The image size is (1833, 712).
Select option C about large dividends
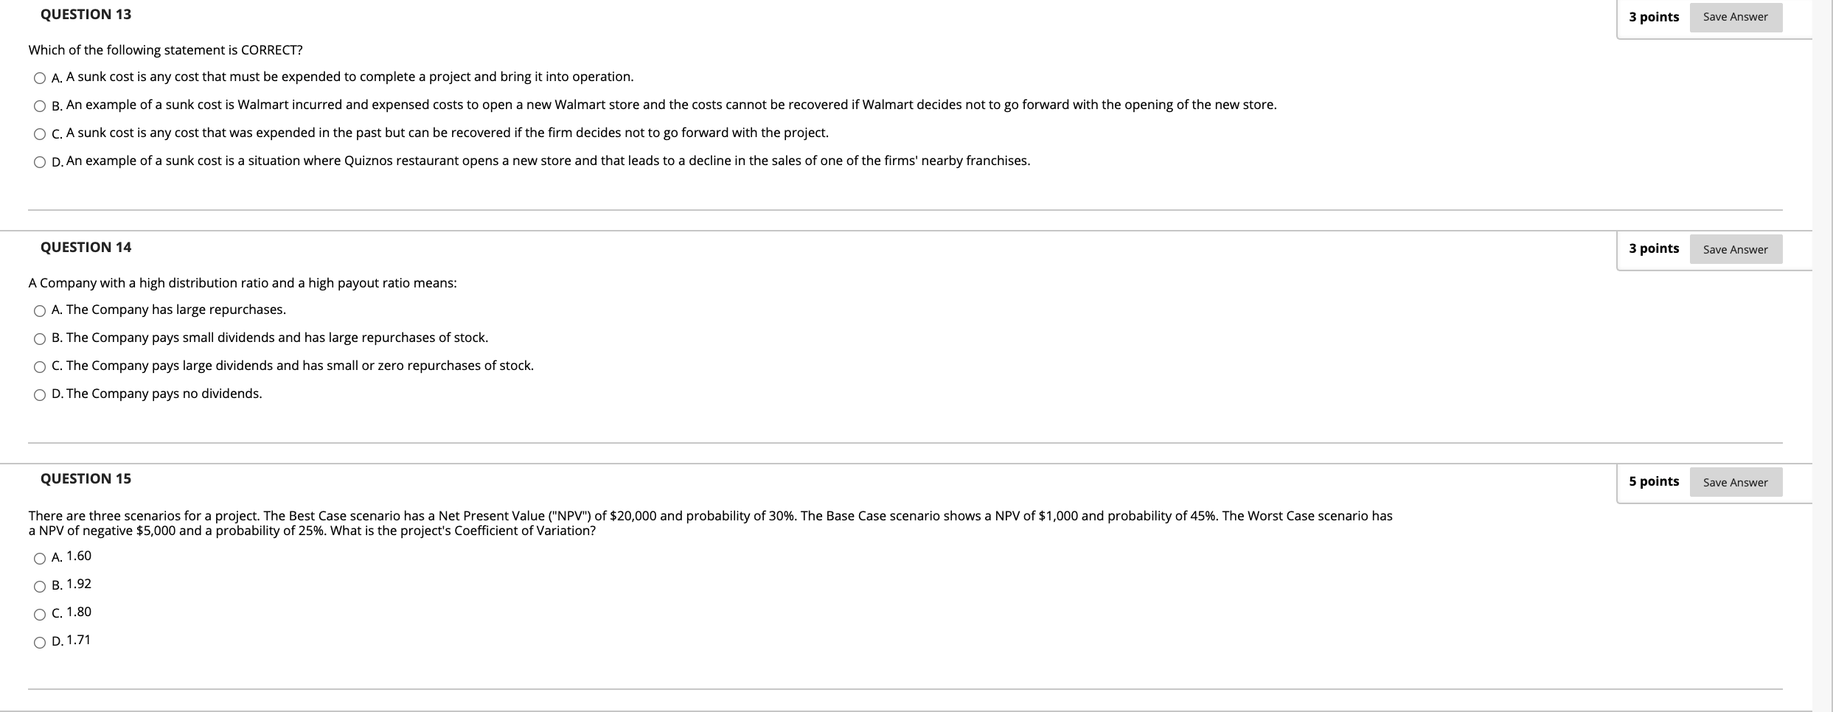40,366
